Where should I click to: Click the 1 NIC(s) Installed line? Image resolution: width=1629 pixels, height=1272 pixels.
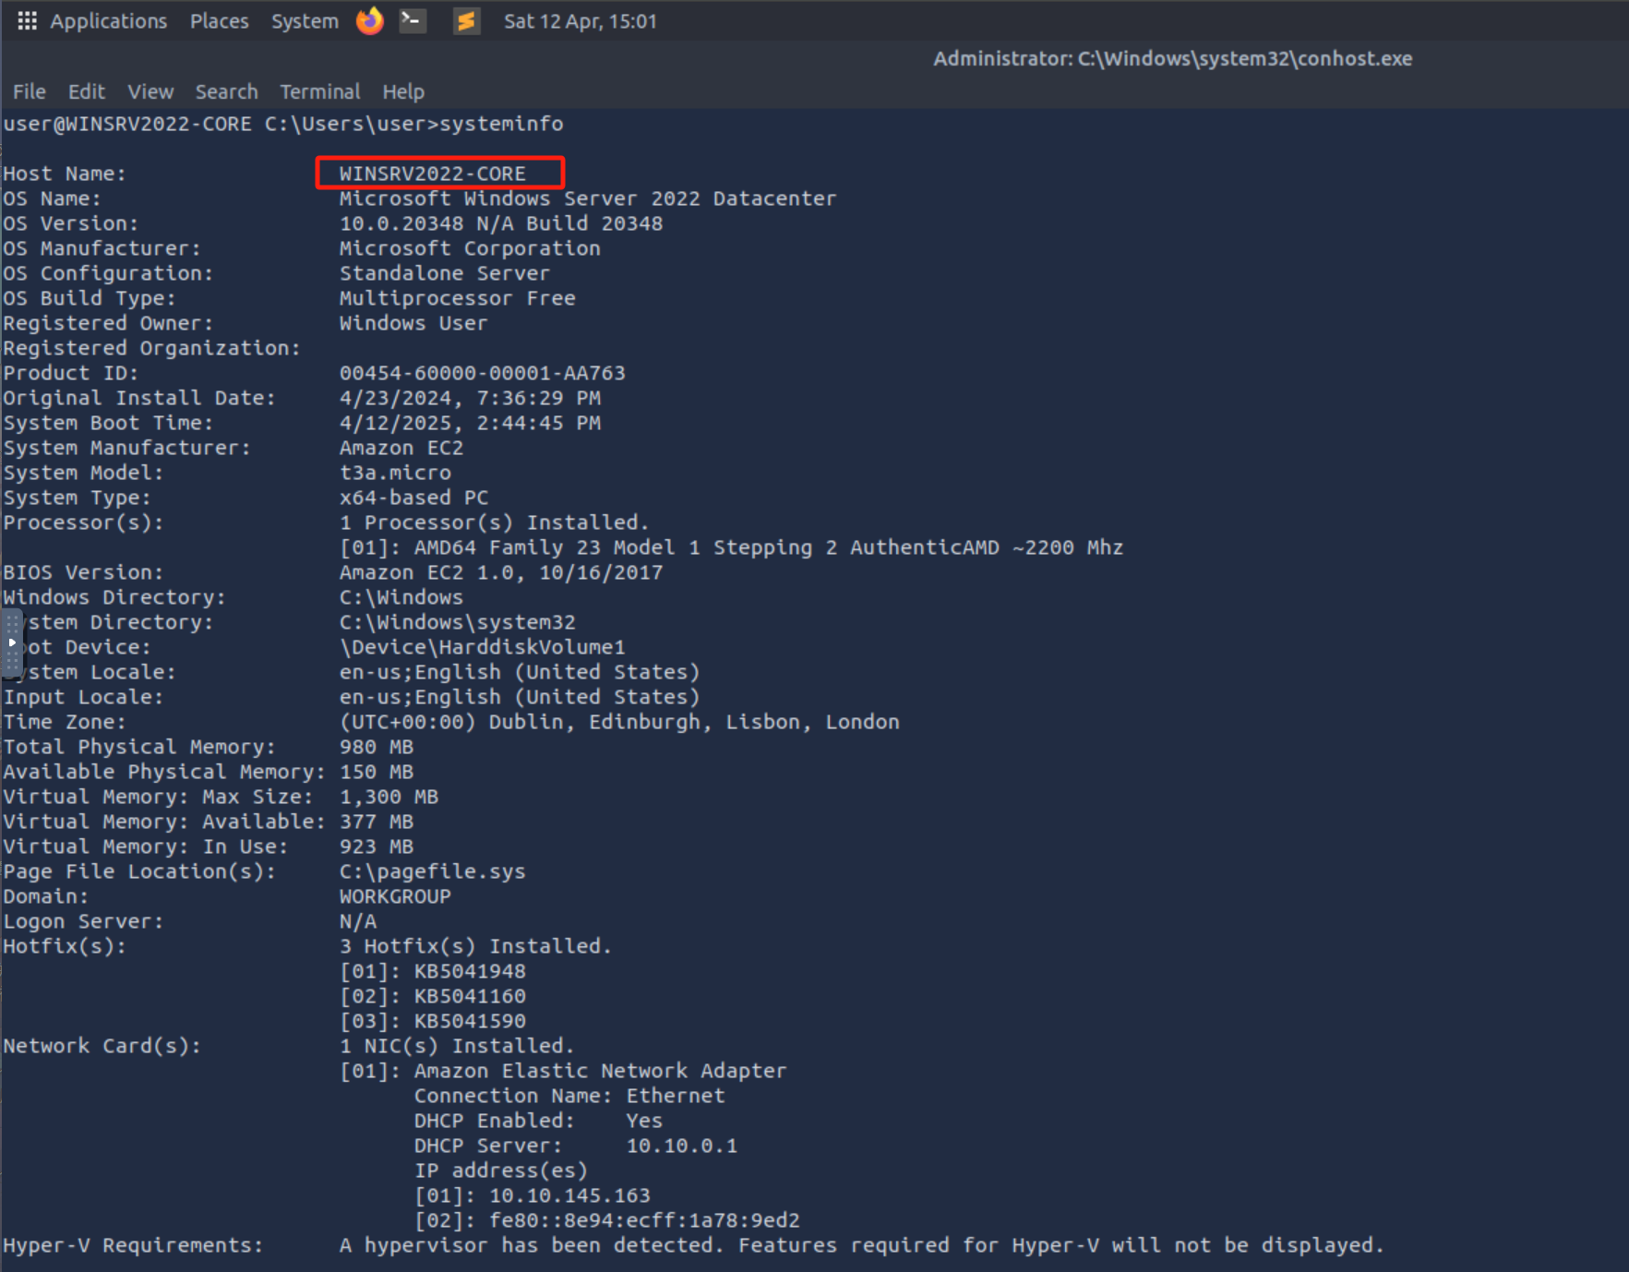(457, 1046)
